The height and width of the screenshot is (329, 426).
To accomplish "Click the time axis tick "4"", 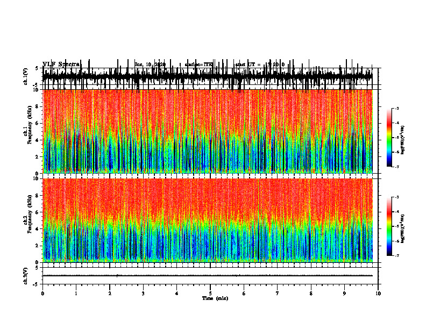I will [x=177, y=294].
